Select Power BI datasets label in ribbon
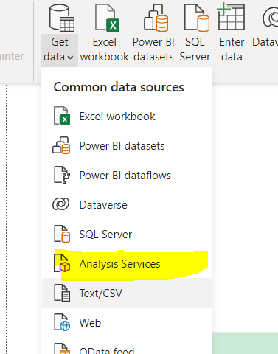 [x=153, y=49]
